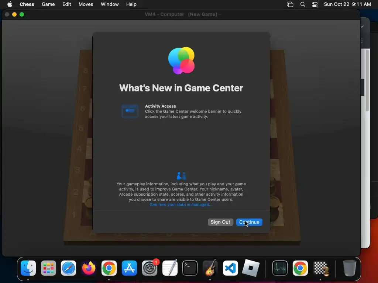This screenshot has height=283, width=378.
Task: Open the Moves menu
Action: pyautogui.click(x=86, y=4)
